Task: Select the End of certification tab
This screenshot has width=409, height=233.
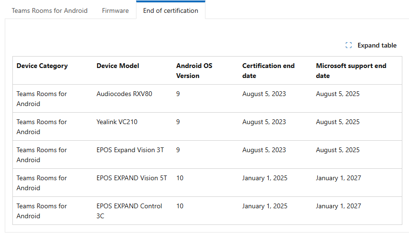Action: pyautogui.click(x=171, y=10)
